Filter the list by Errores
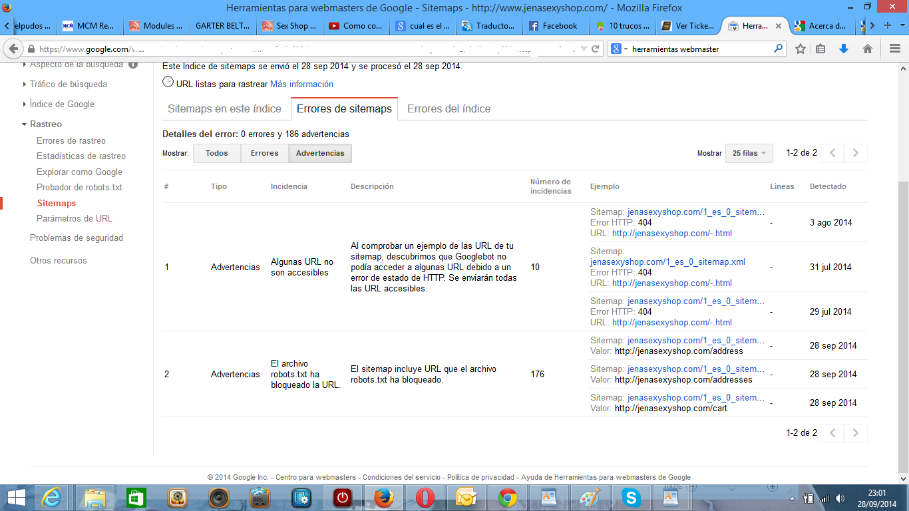This screenshot has width=909, height=511. click(x=264, y=153)
